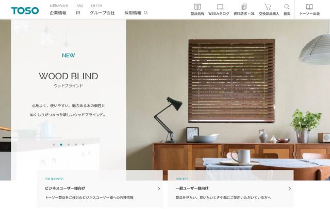This screenshot has width=330, height=209.
Task: Expand the 一般ユーザー様向け chevron arrow
Action: 290,188
